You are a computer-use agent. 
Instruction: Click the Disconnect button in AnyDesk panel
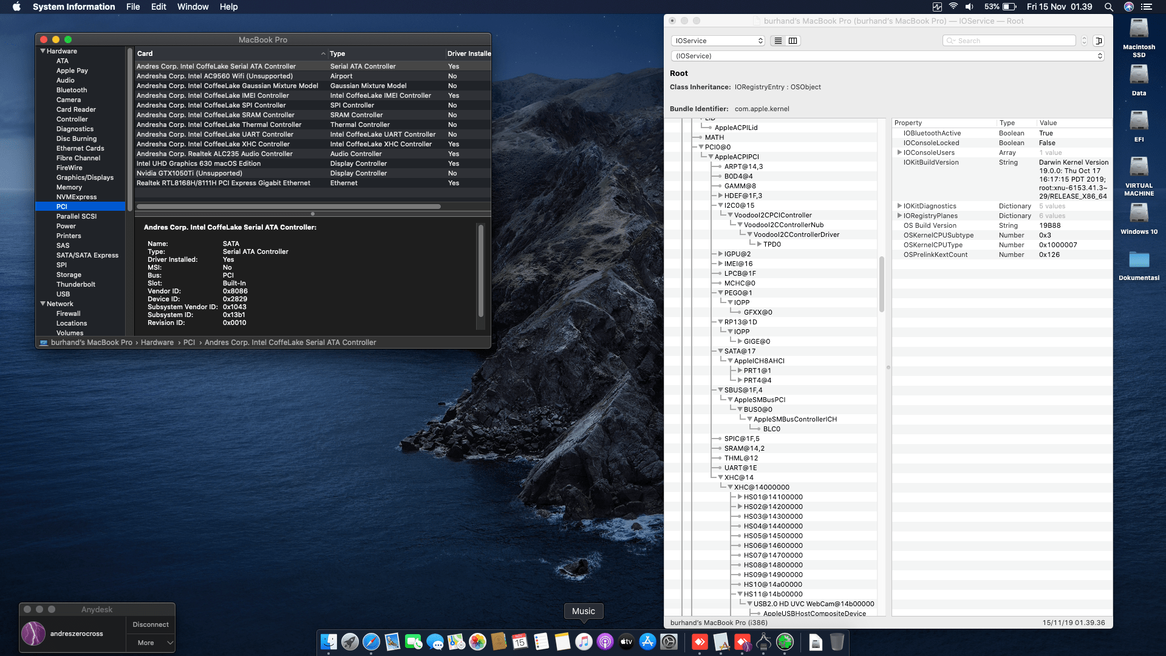(150, 624)
